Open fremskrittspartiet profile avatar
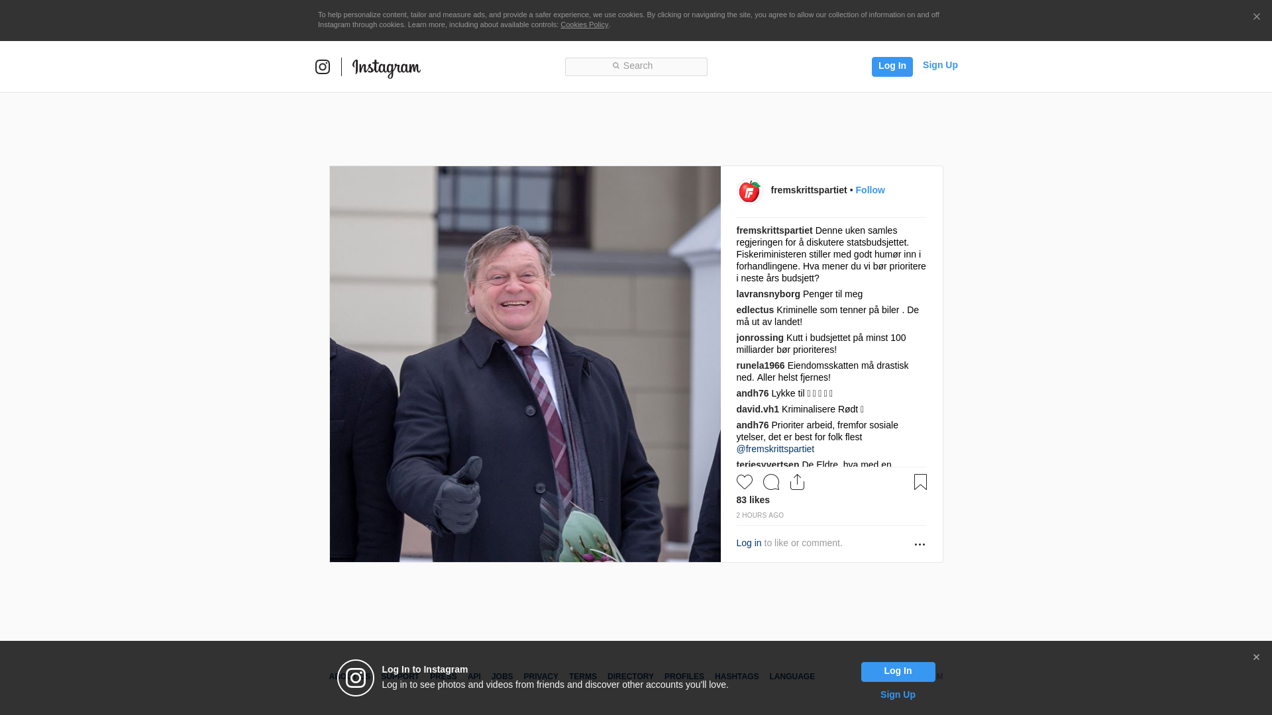Image resolution: width=1272 pixels, height=715 pixels. (x=749, y=191)
